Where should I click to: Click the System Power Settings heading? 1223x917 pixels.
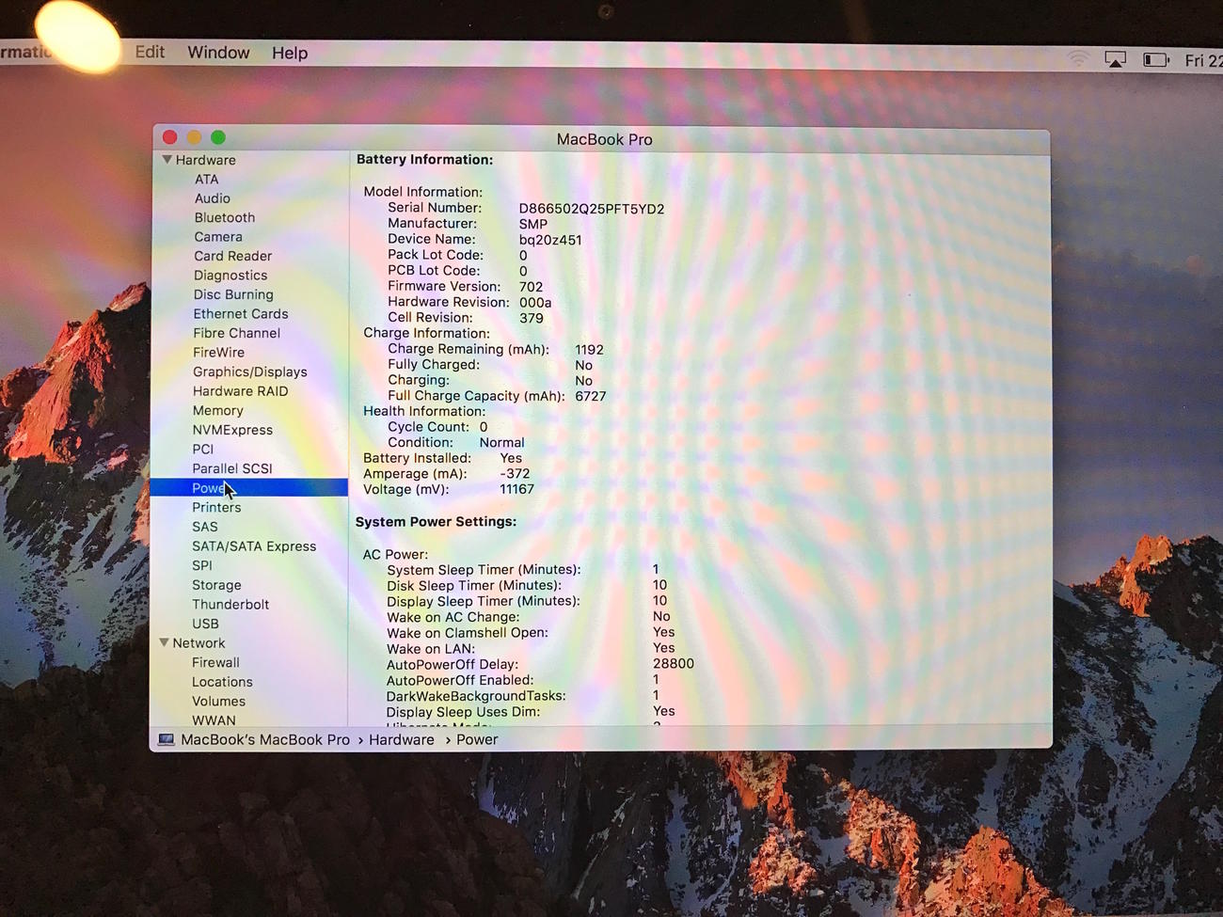(x=436, y=521)
